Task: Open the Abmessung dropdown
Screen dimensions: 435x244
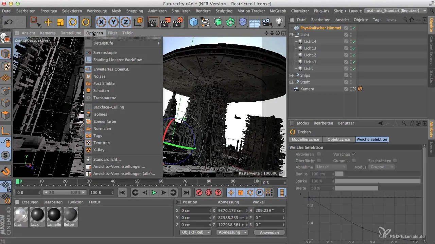Action: click(x=232, y=232)
